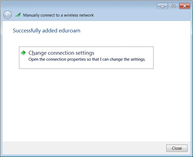Click 'Manually connect to a wireless network' title
Image resolution: width=193 pixels, height=157 pixels.
pos(58,15)
